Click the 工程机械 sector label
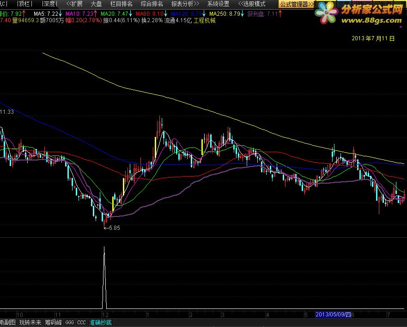Image resolution: width=407 pixels, height=327 pixels. 205,20
